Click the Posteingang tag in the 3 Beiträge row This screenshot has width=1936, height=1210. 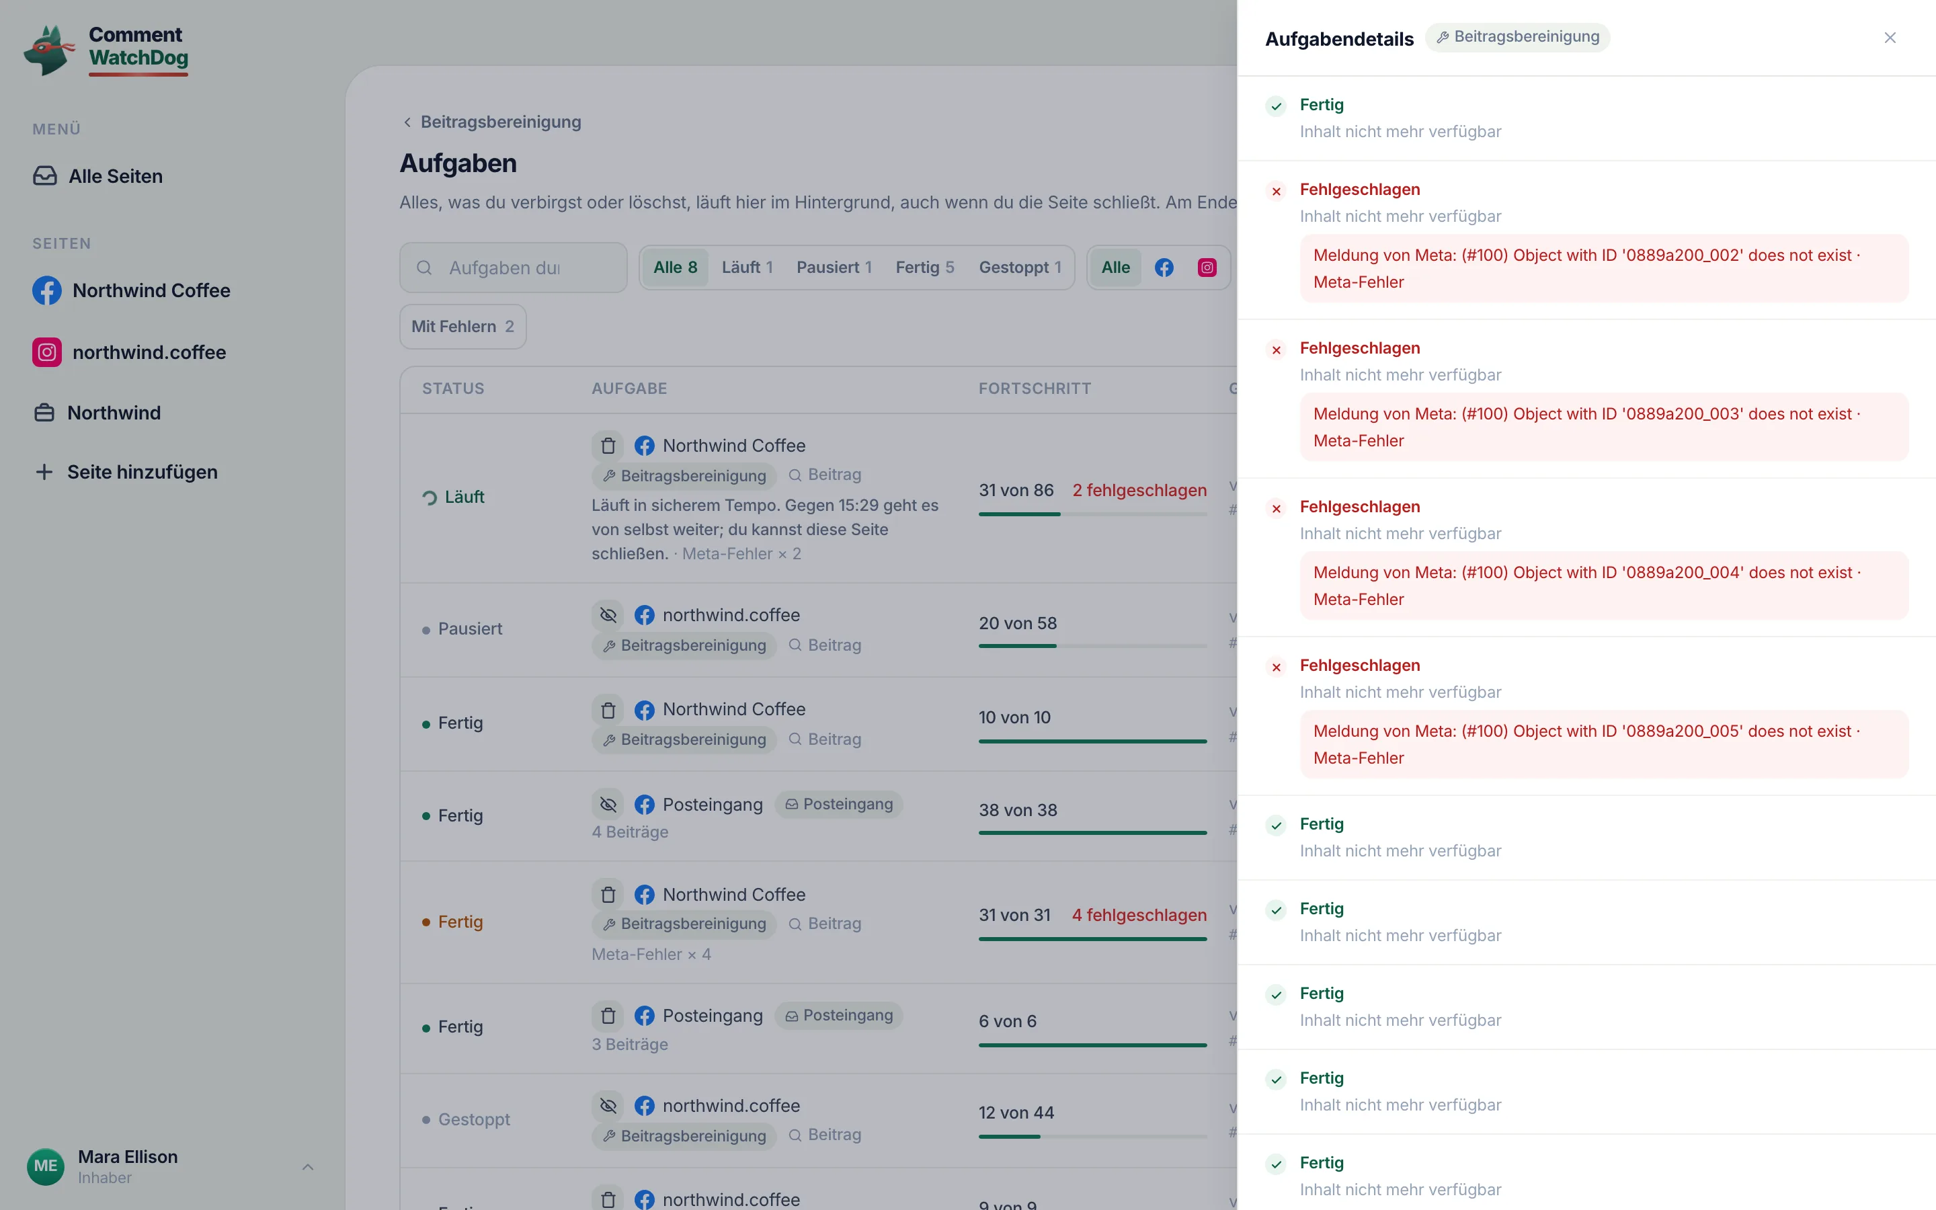(838, 1016)
